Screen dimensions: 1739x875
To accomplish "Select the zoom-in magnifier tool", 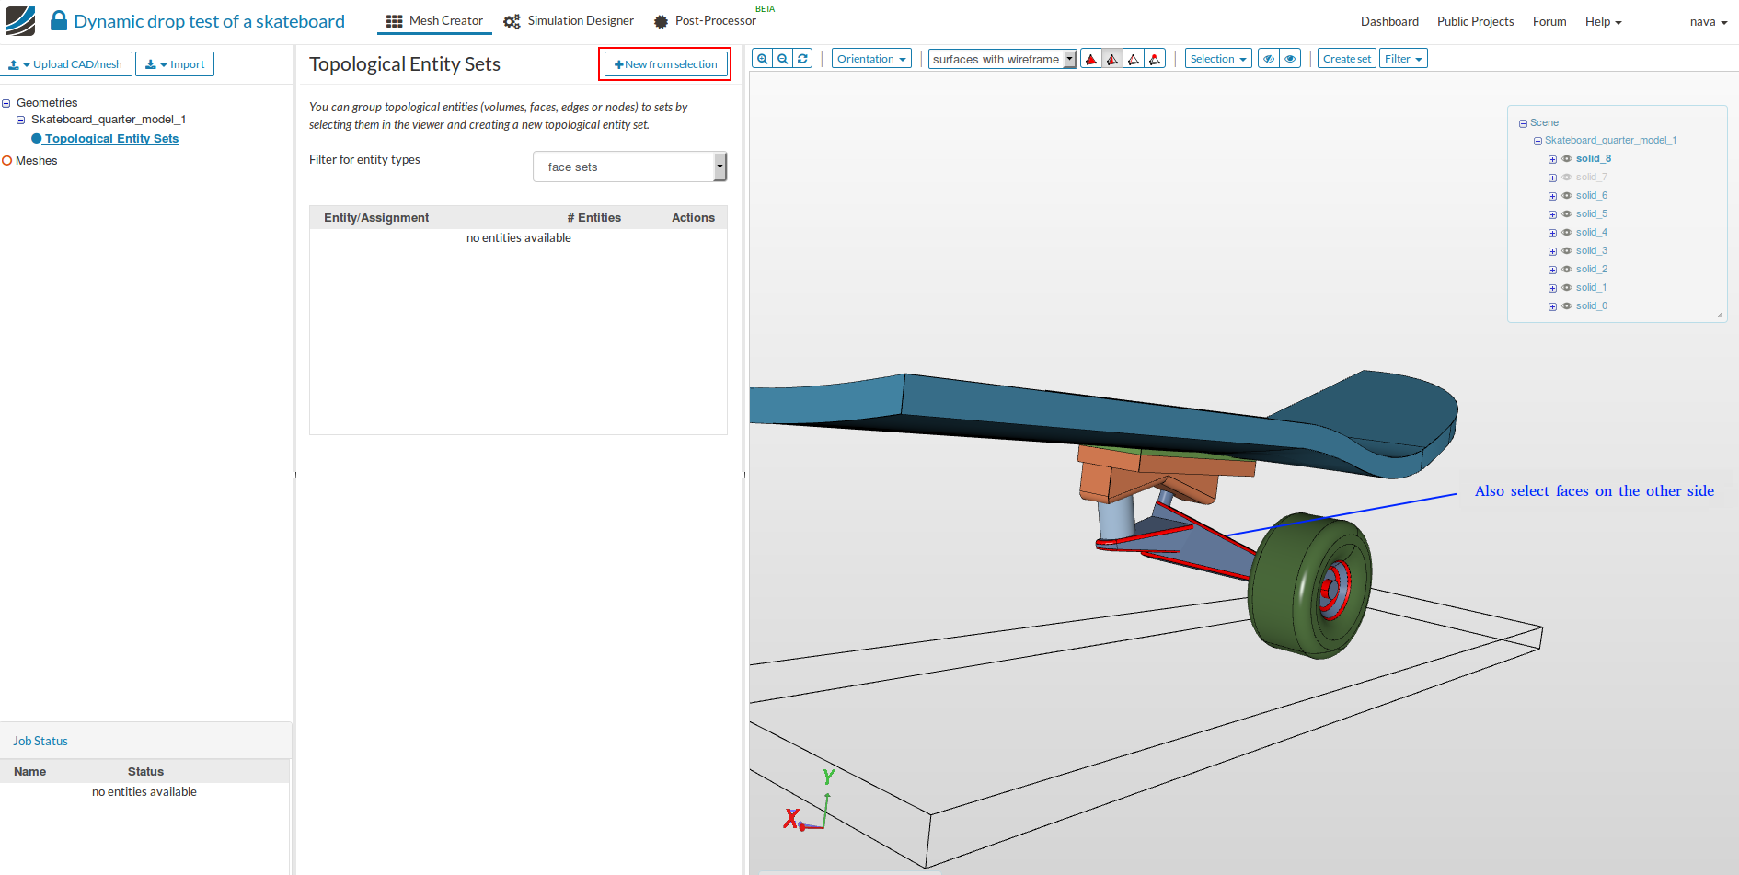I will click(x=763, y=58).
